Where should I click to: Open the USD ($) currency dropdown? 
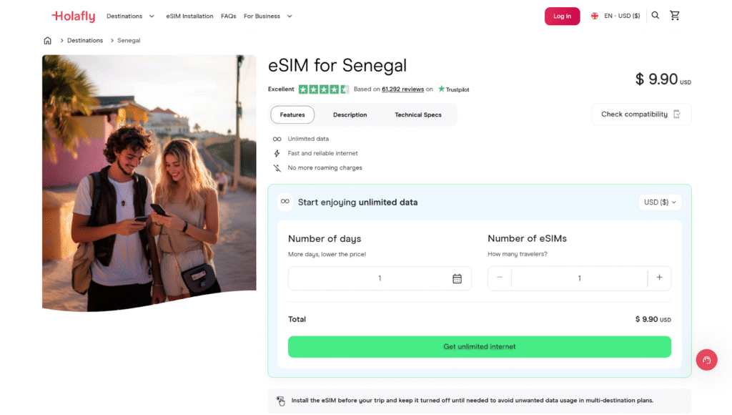[660, 202]
